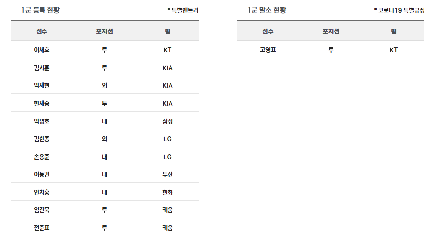Open player 임진묵's entry
Screen dimensions: 424x247
click(x=42, y=210)
